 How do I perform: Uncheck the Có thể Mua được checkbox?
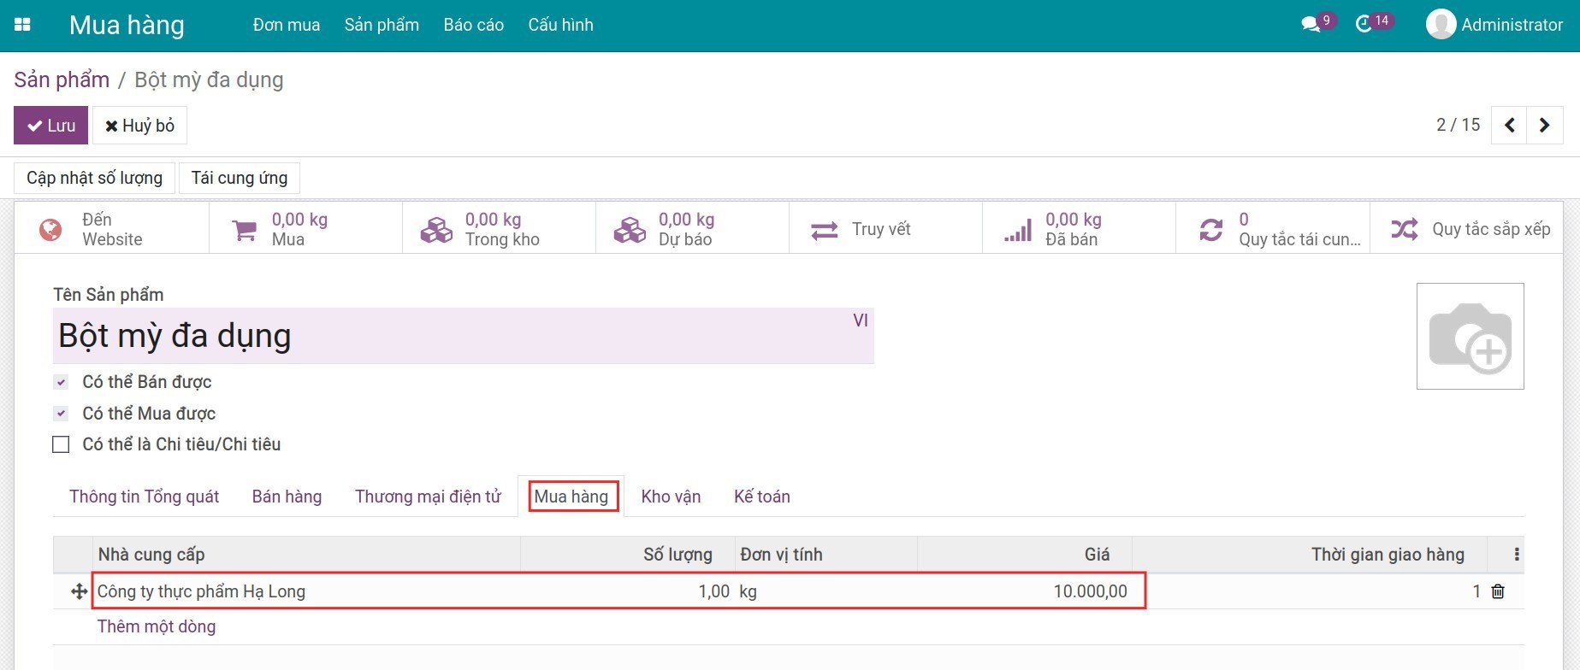61,414
